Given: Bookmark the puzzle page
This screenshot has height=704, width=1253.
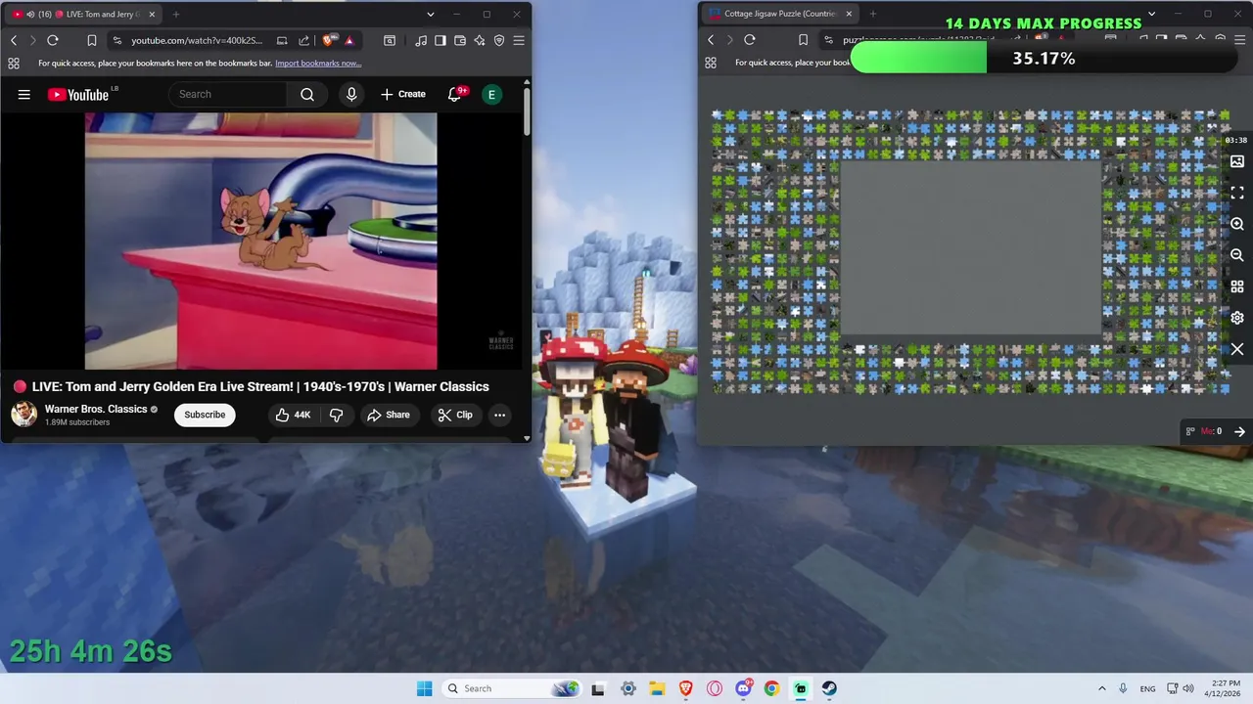Looking at the screenshot, I should (x=803, y=40).
